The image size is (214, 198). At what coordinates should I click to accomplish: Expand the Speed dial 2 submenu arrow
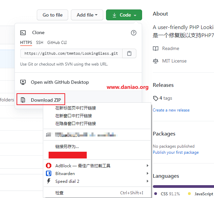148,181
